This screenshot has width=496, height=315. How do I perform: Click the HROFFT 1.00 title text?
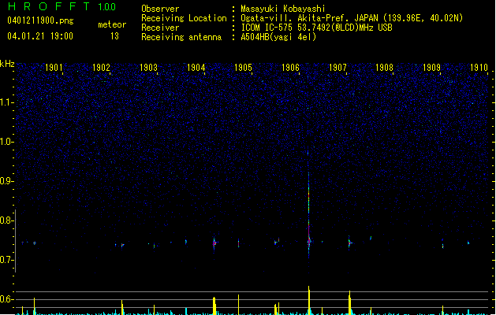click(x=62, y=6)
